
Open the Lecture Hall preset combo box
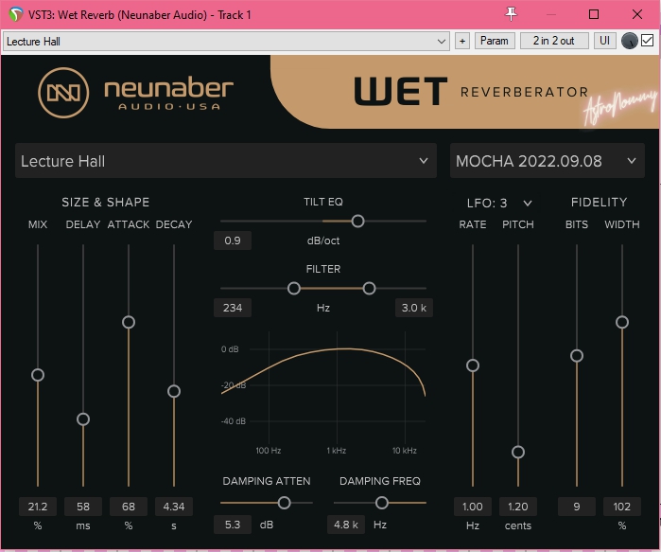(x=226, y=42)
